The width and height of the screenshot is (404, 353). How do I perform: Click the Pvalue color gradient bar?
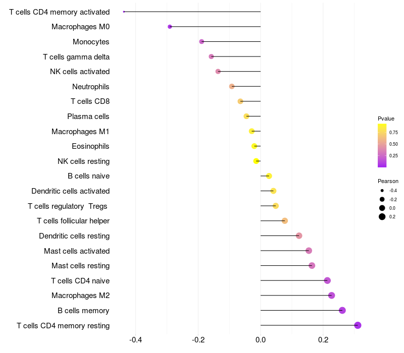pos(382,145)
